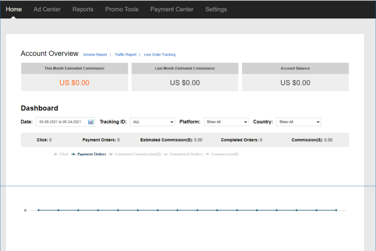376x251 pixels.
Task: Select the Payment Orders: 0 summary stat
Action: point(101,140)
